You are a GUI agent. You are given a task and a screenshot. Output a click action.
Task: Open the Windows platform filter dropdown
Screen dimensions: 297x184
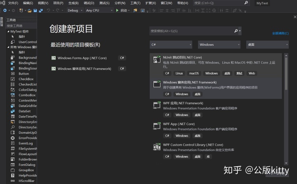tap(219, 44)
